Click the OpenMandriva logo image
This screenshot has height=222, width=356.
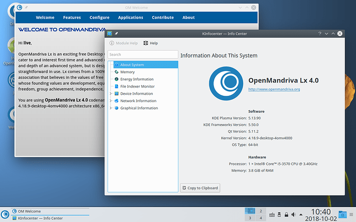tap(226, 83)
